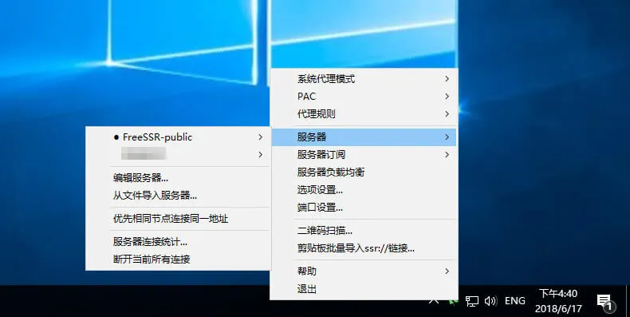Click the volume speaker icon
The image size is (630, 317).
(x=490, y=301)
